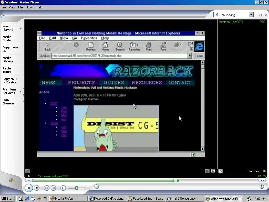Open the File menu
Screen dimensions: 269x202
click(4, 7)
